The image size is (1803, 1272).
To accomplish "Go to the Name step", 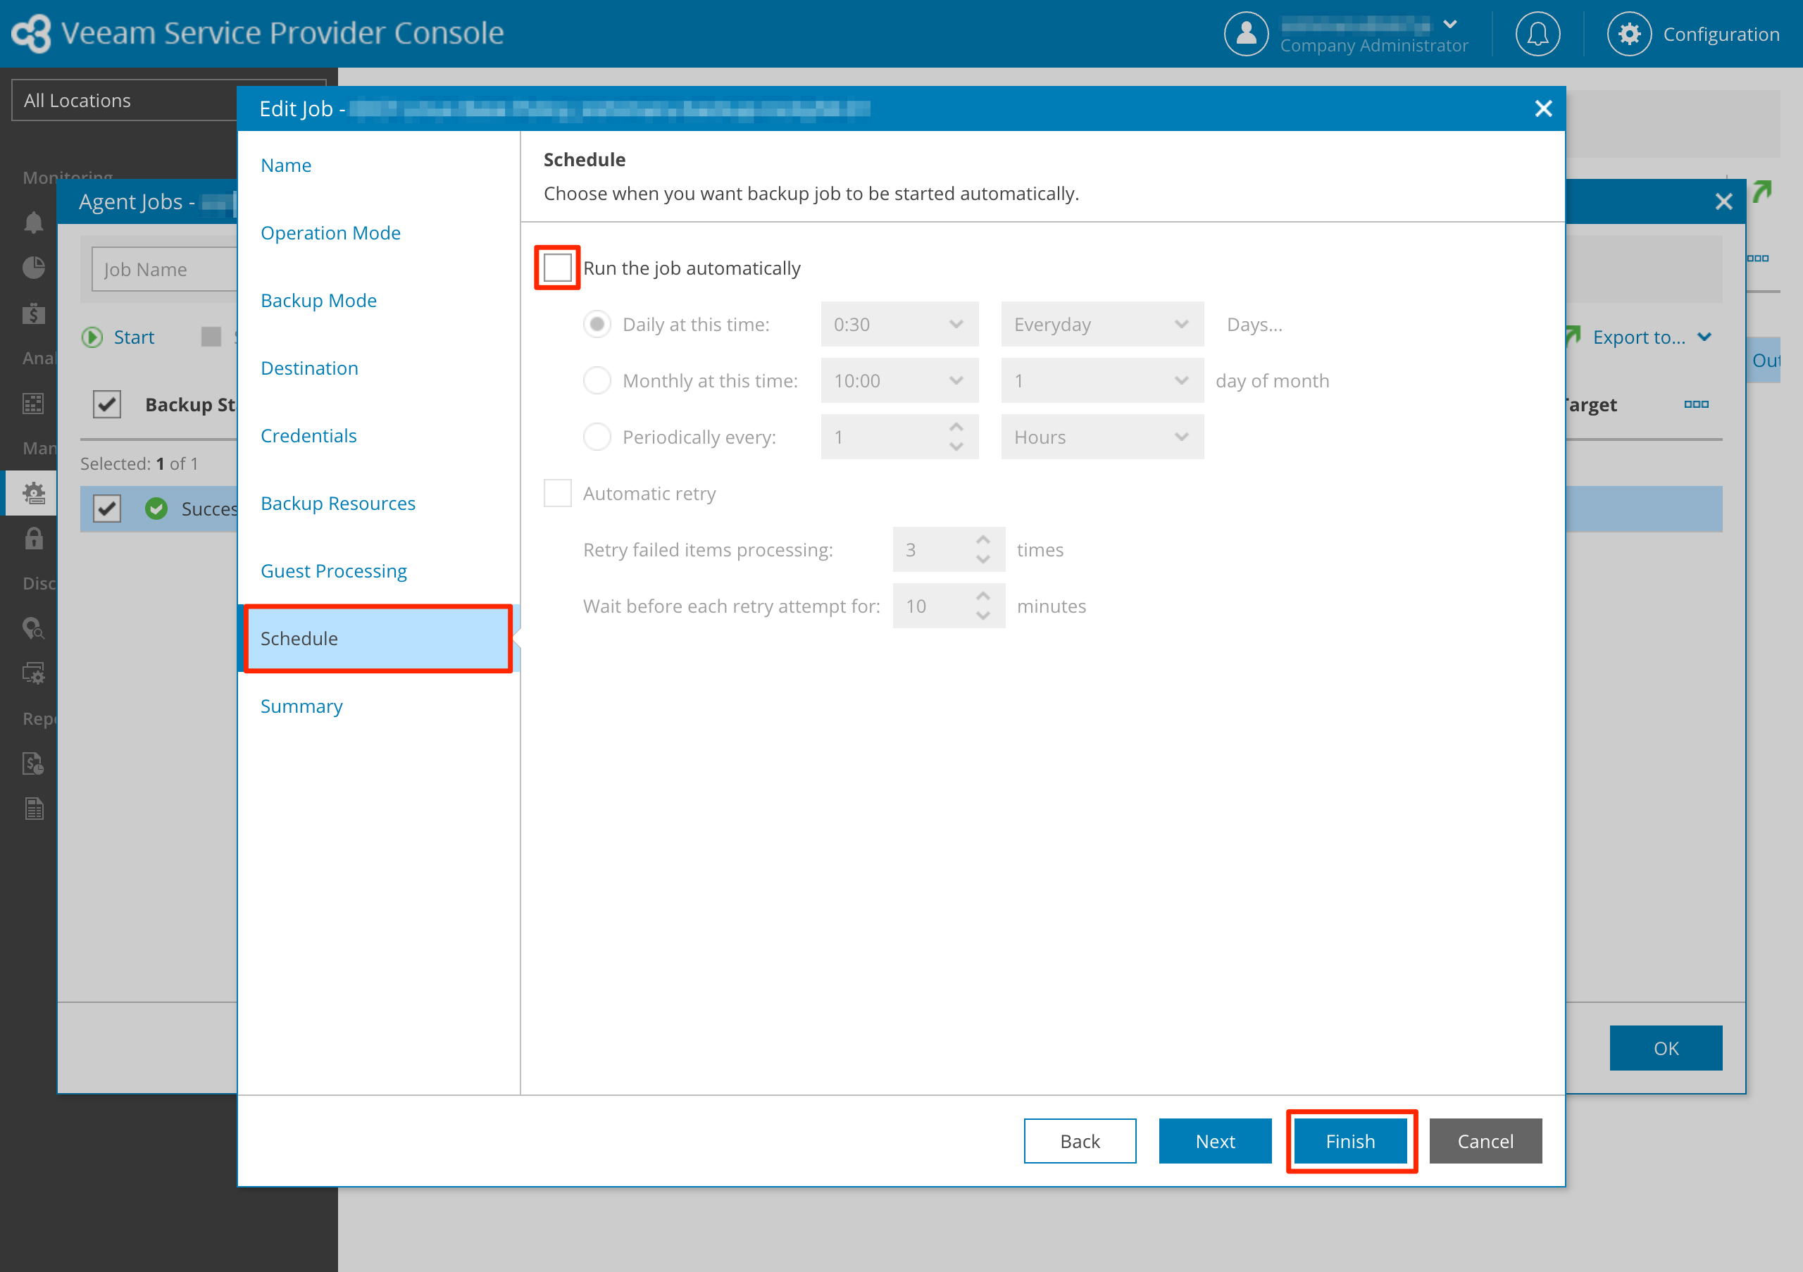I will coord(286,165).
